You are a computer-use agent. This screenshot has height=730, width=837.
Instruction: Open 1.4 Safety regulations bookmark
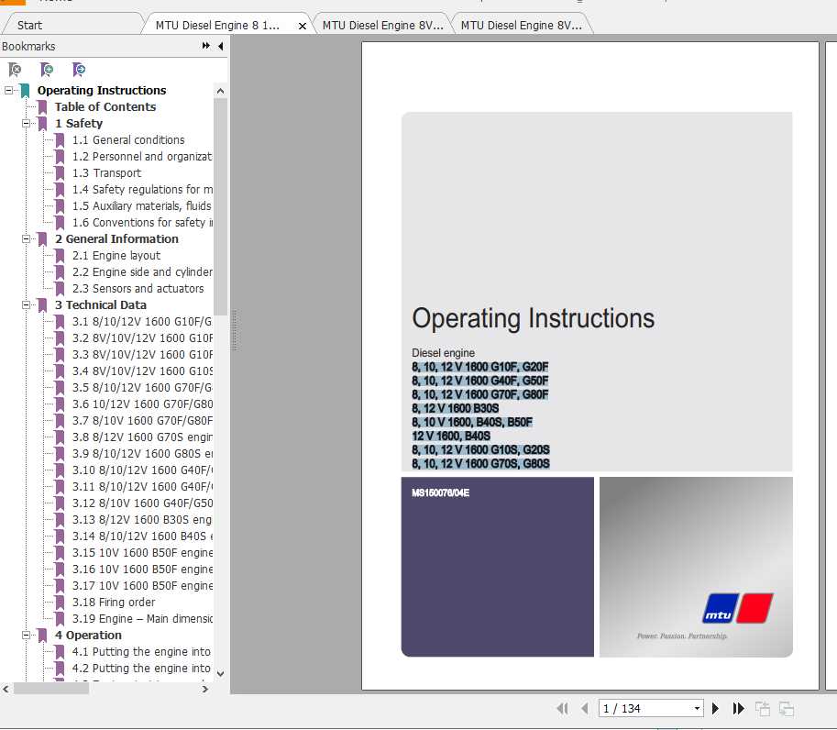click(x=142, y=190)
